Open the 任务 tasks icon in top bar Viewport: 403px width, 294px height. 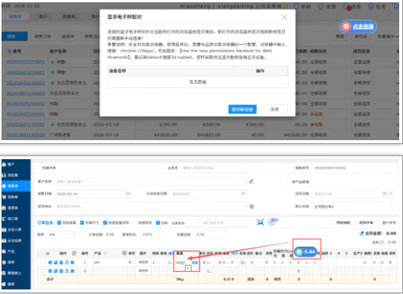pyautogui.click(x=371, y=6)
